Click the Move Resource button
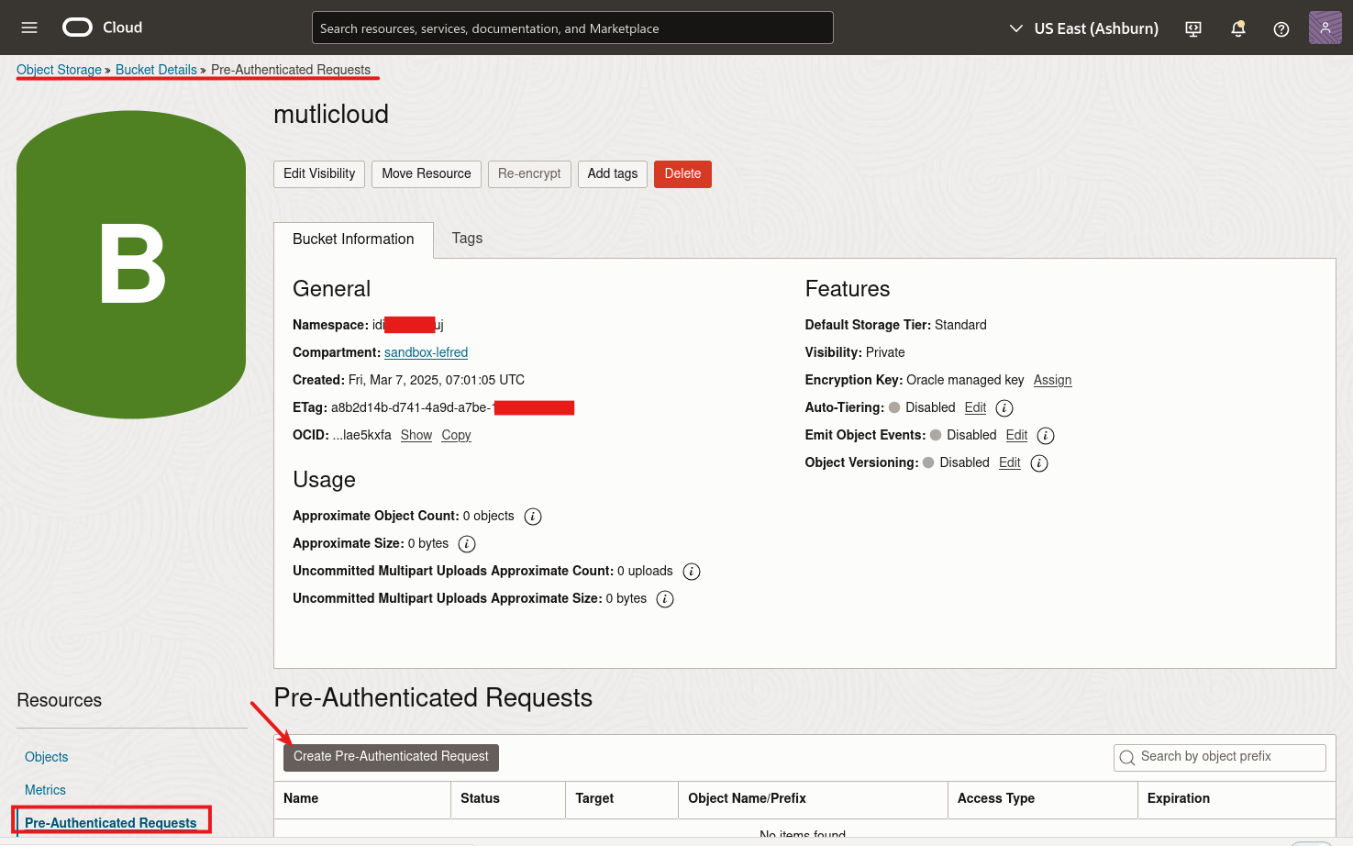 tap(427, 174)
